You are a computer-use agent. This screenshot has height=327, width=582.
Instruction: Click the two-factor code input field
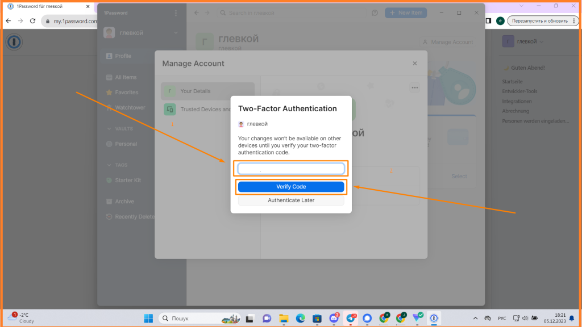point(290,168)
